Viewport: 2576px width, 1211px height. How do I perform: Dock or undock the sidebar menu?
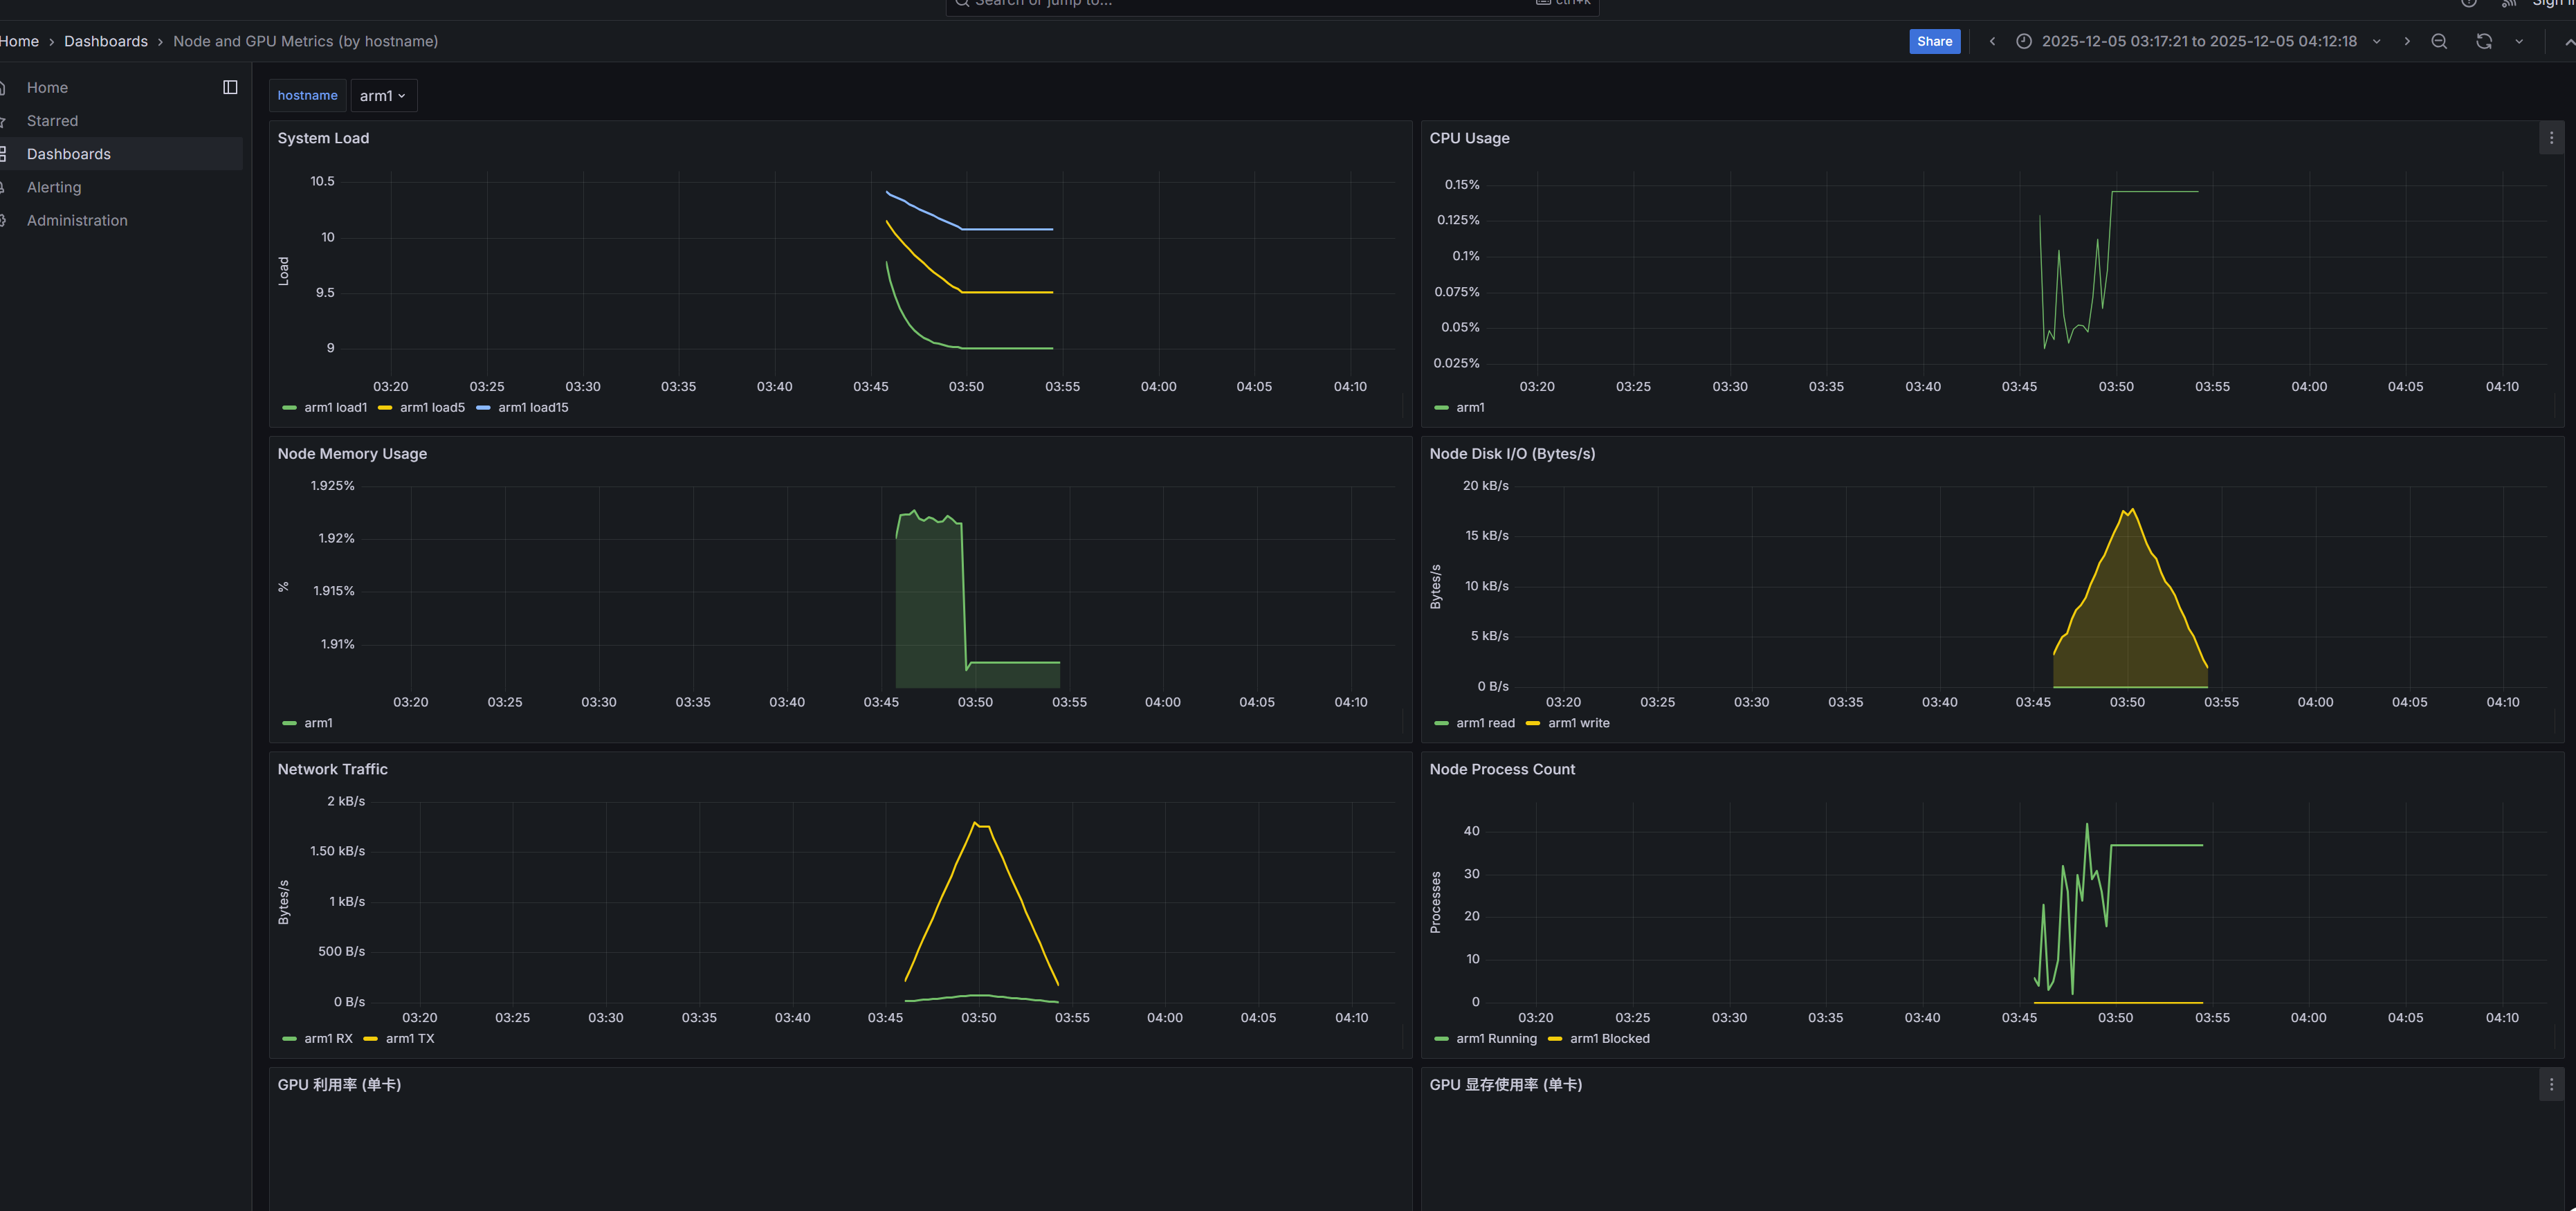pos(230,87)
